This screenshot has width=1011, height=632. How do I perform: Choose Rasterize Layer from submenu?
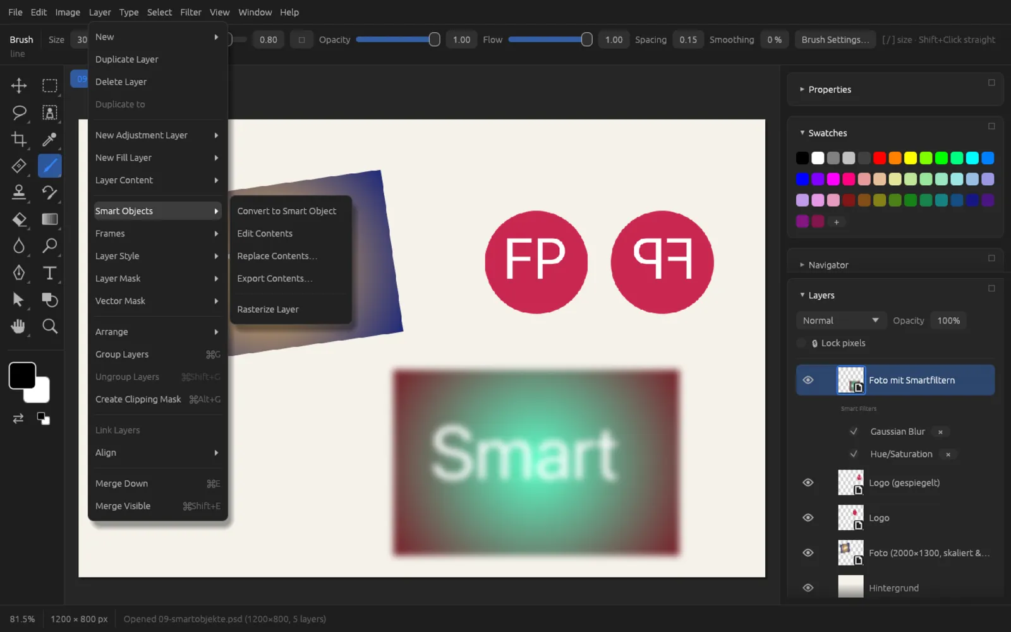tap(291, 309)
